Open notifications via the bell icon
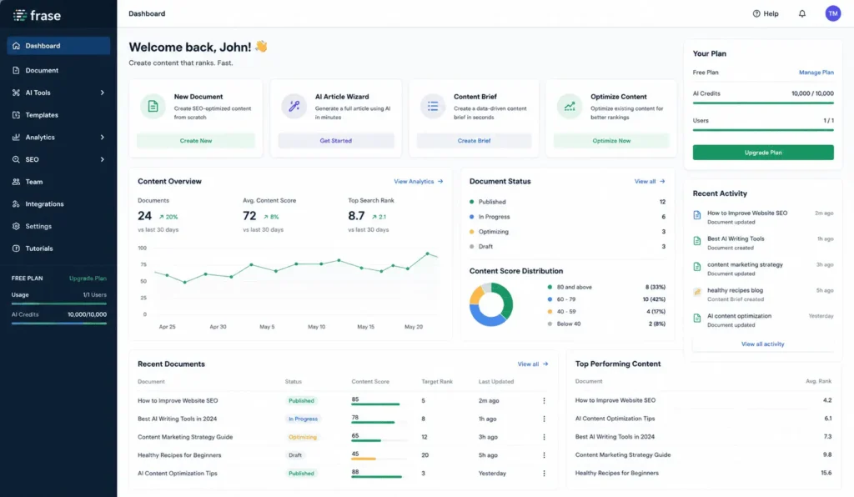The height and width of the screenshot is (497, 854). [x=801, y=13]
